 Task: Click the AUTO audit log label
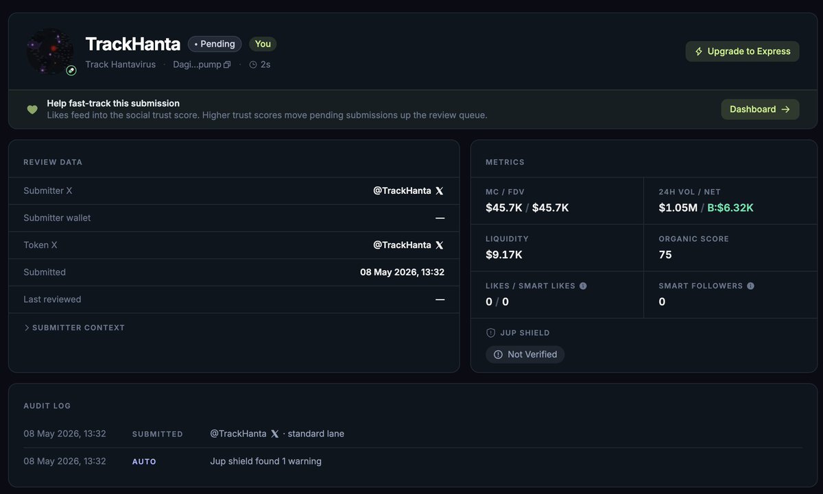(144, 462)
